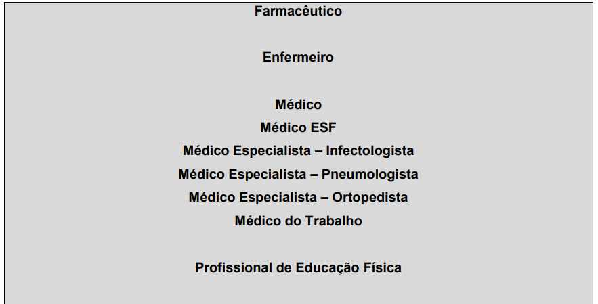Screen dimensions: 598x304
Task: Click the Médico do Trabalho text
Action: [298, 221]
